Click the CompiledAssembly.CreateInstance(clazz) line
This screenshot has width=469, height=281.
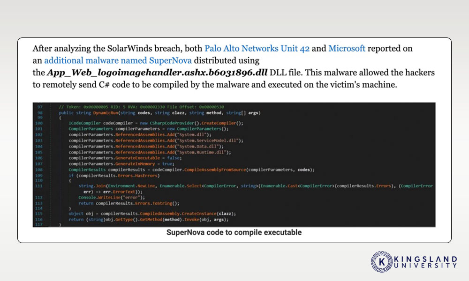152,214
